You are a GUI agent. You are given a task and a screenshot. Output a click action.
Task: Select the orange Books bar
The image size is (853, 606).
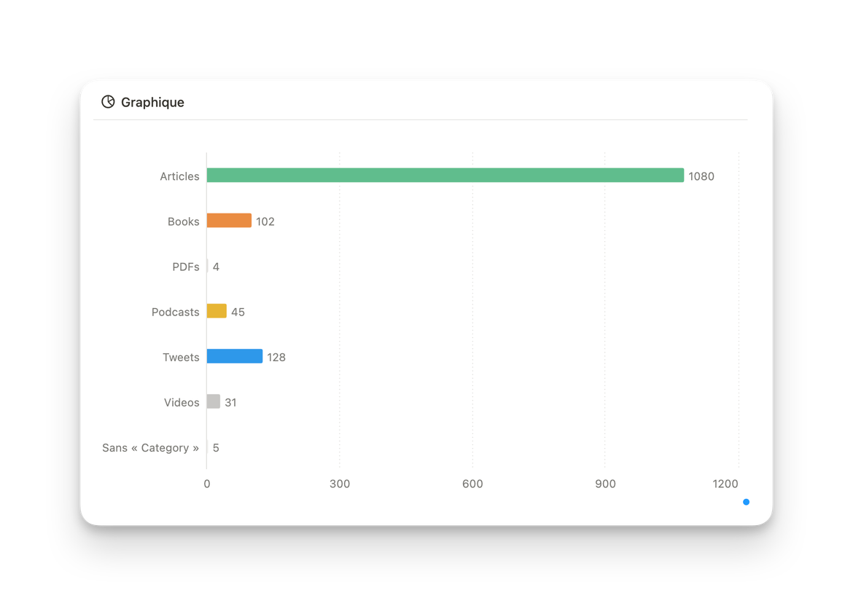(229, 221)
